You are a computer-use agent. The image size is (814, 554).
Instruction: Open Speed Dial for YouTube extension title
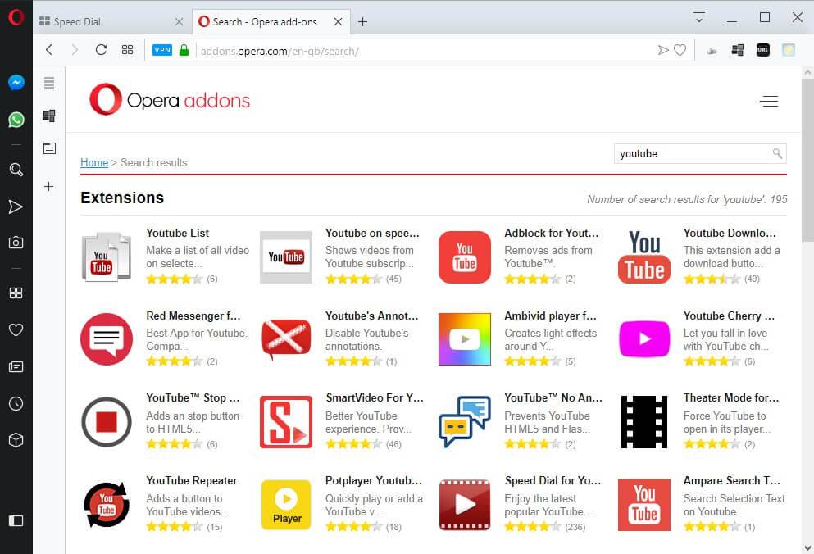tap(553, 481)
